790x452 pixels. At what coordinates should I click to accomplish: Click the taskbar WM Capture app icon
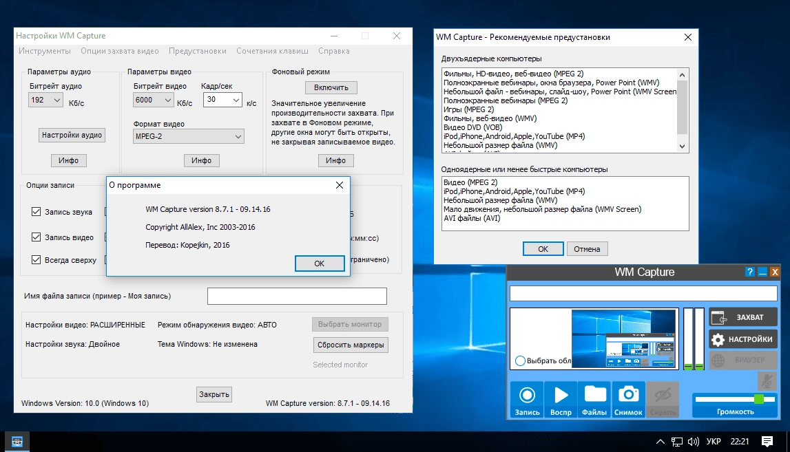pos(17,442)
